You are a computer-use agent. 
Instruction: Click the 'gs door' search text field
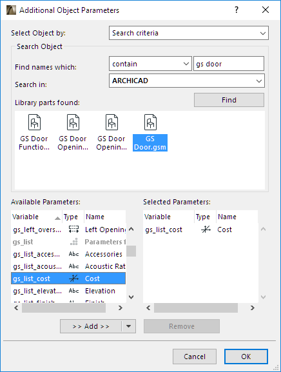click(x=229, y=64)
